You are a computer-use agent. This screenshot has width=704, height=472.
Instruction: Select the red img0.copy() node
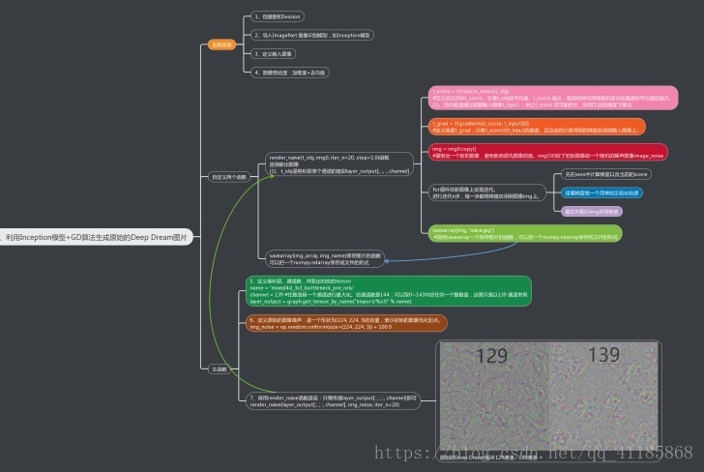(548, 152)
